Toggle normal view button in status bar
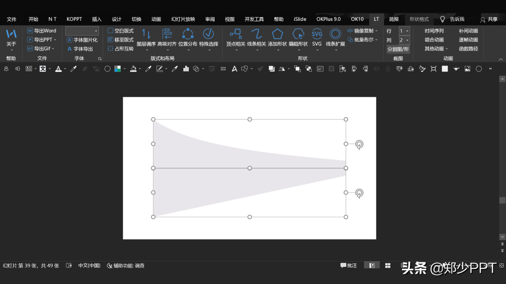The height and width of the screenshot is (284, 506). click(372, 266)
